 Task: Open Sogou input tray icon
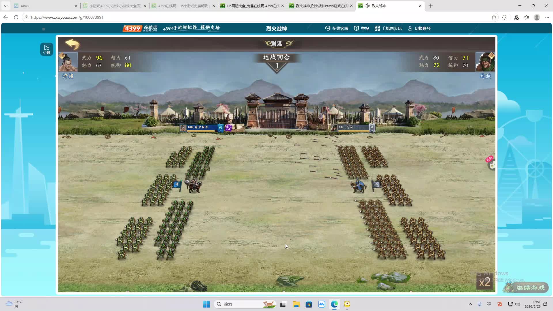coord(500,304)
